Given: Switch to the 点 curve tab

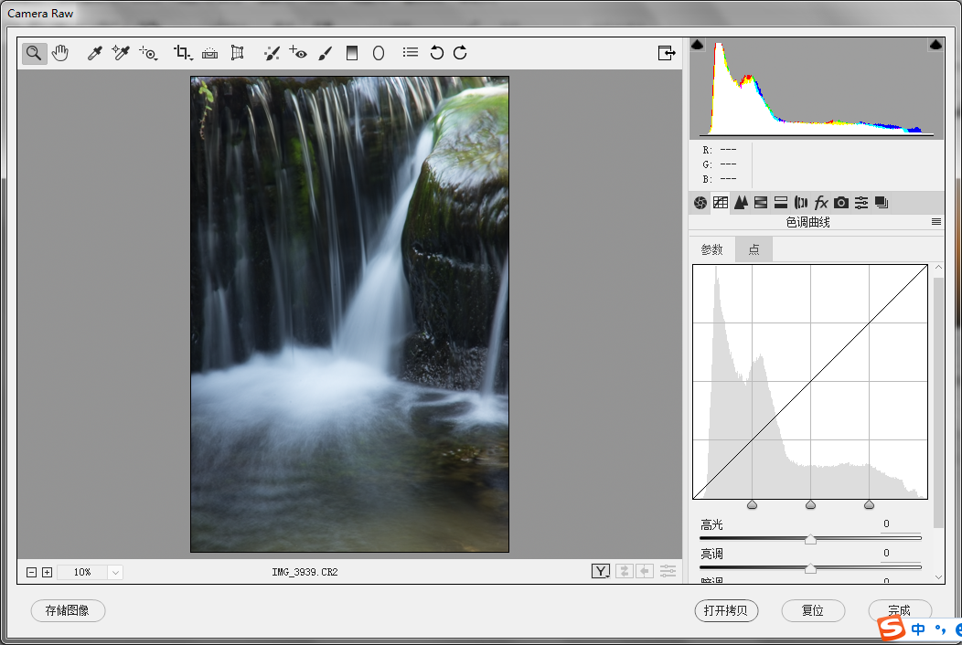Looking at the screenshot, I should (754, 249).
